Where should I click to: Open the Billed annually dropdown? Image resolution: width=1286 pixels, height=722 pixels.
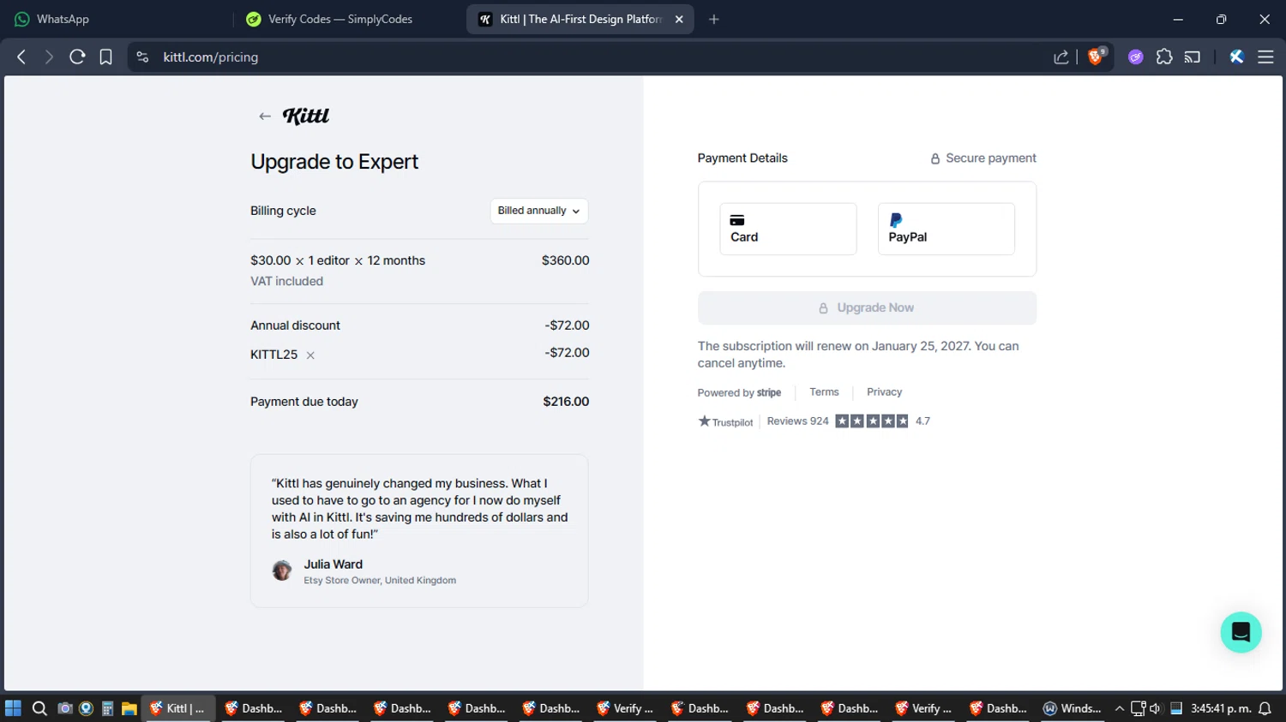538,211
